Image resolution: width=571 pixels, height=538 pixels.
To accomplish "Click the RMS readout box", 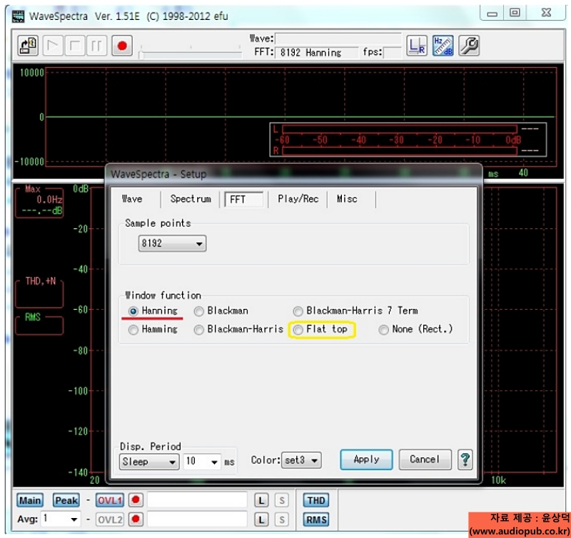I will [x=39, y=325].
